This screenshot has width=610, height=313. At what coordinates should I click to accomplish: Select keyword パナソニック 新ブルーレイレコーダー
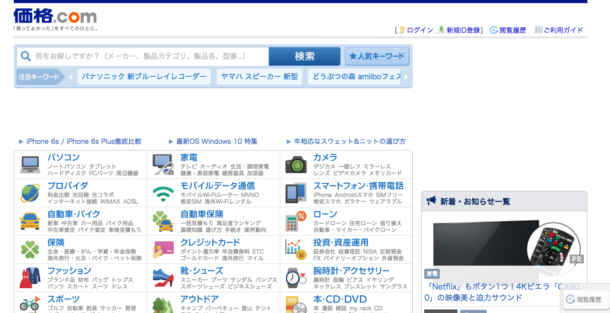(x=144, y=77)
